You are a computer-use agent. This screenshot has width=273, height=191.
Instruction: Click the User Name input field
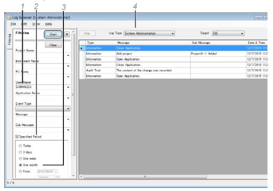[41, 87]
